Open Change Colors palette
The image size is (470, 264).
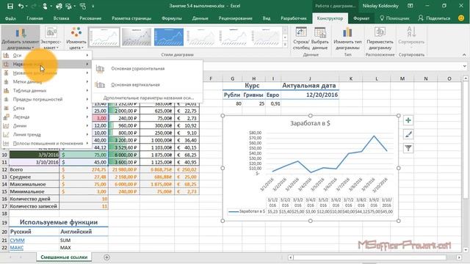[76, 38]
